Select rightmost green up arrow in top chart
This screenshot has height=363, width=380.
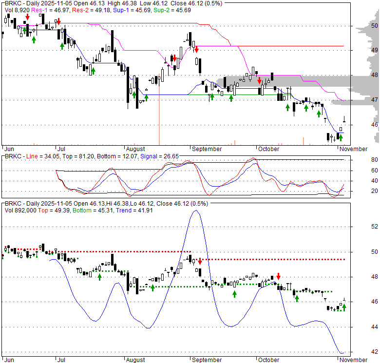(x=341, y=138)
